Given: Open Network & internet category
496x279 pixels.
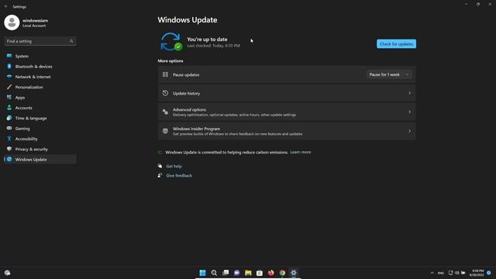Looking at the screenshot, I should (x=40, y=77).
